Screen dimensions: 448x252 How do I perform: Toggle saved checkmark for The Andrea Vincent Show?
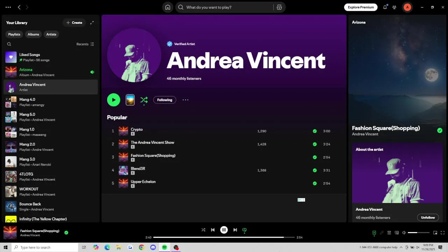pos(315,144)
